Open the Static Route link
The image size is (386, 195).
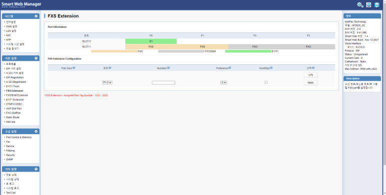pos(12,117)
